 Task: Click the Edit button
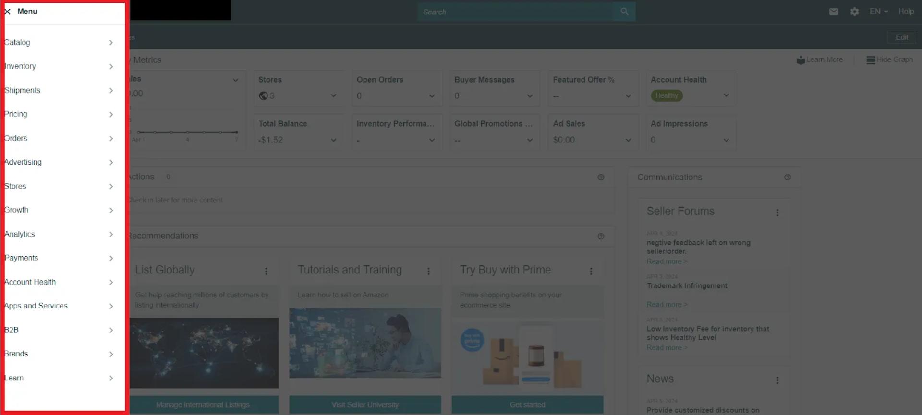(x=901, y=37)
